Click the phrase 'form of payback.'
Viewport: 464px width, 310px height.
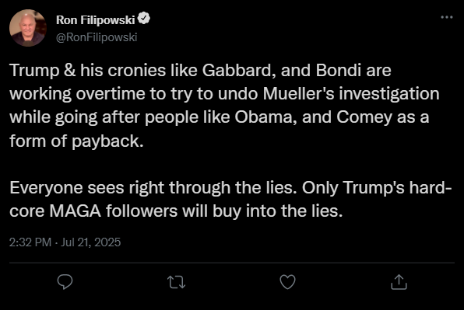point(76,141)
